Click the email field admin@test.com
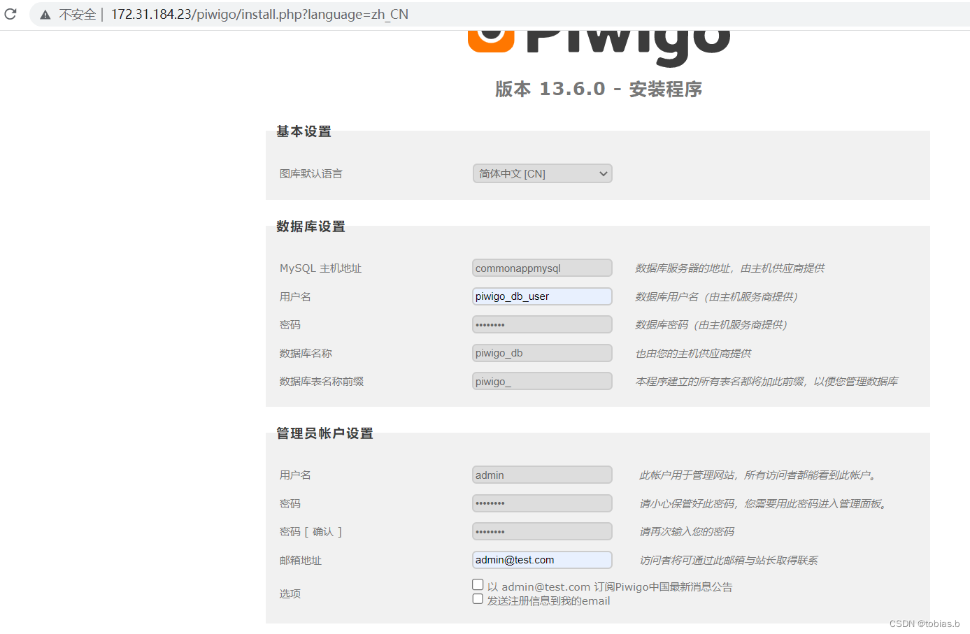Image resolution: width=970 pixels, height=634 pixels. point(542,560)
